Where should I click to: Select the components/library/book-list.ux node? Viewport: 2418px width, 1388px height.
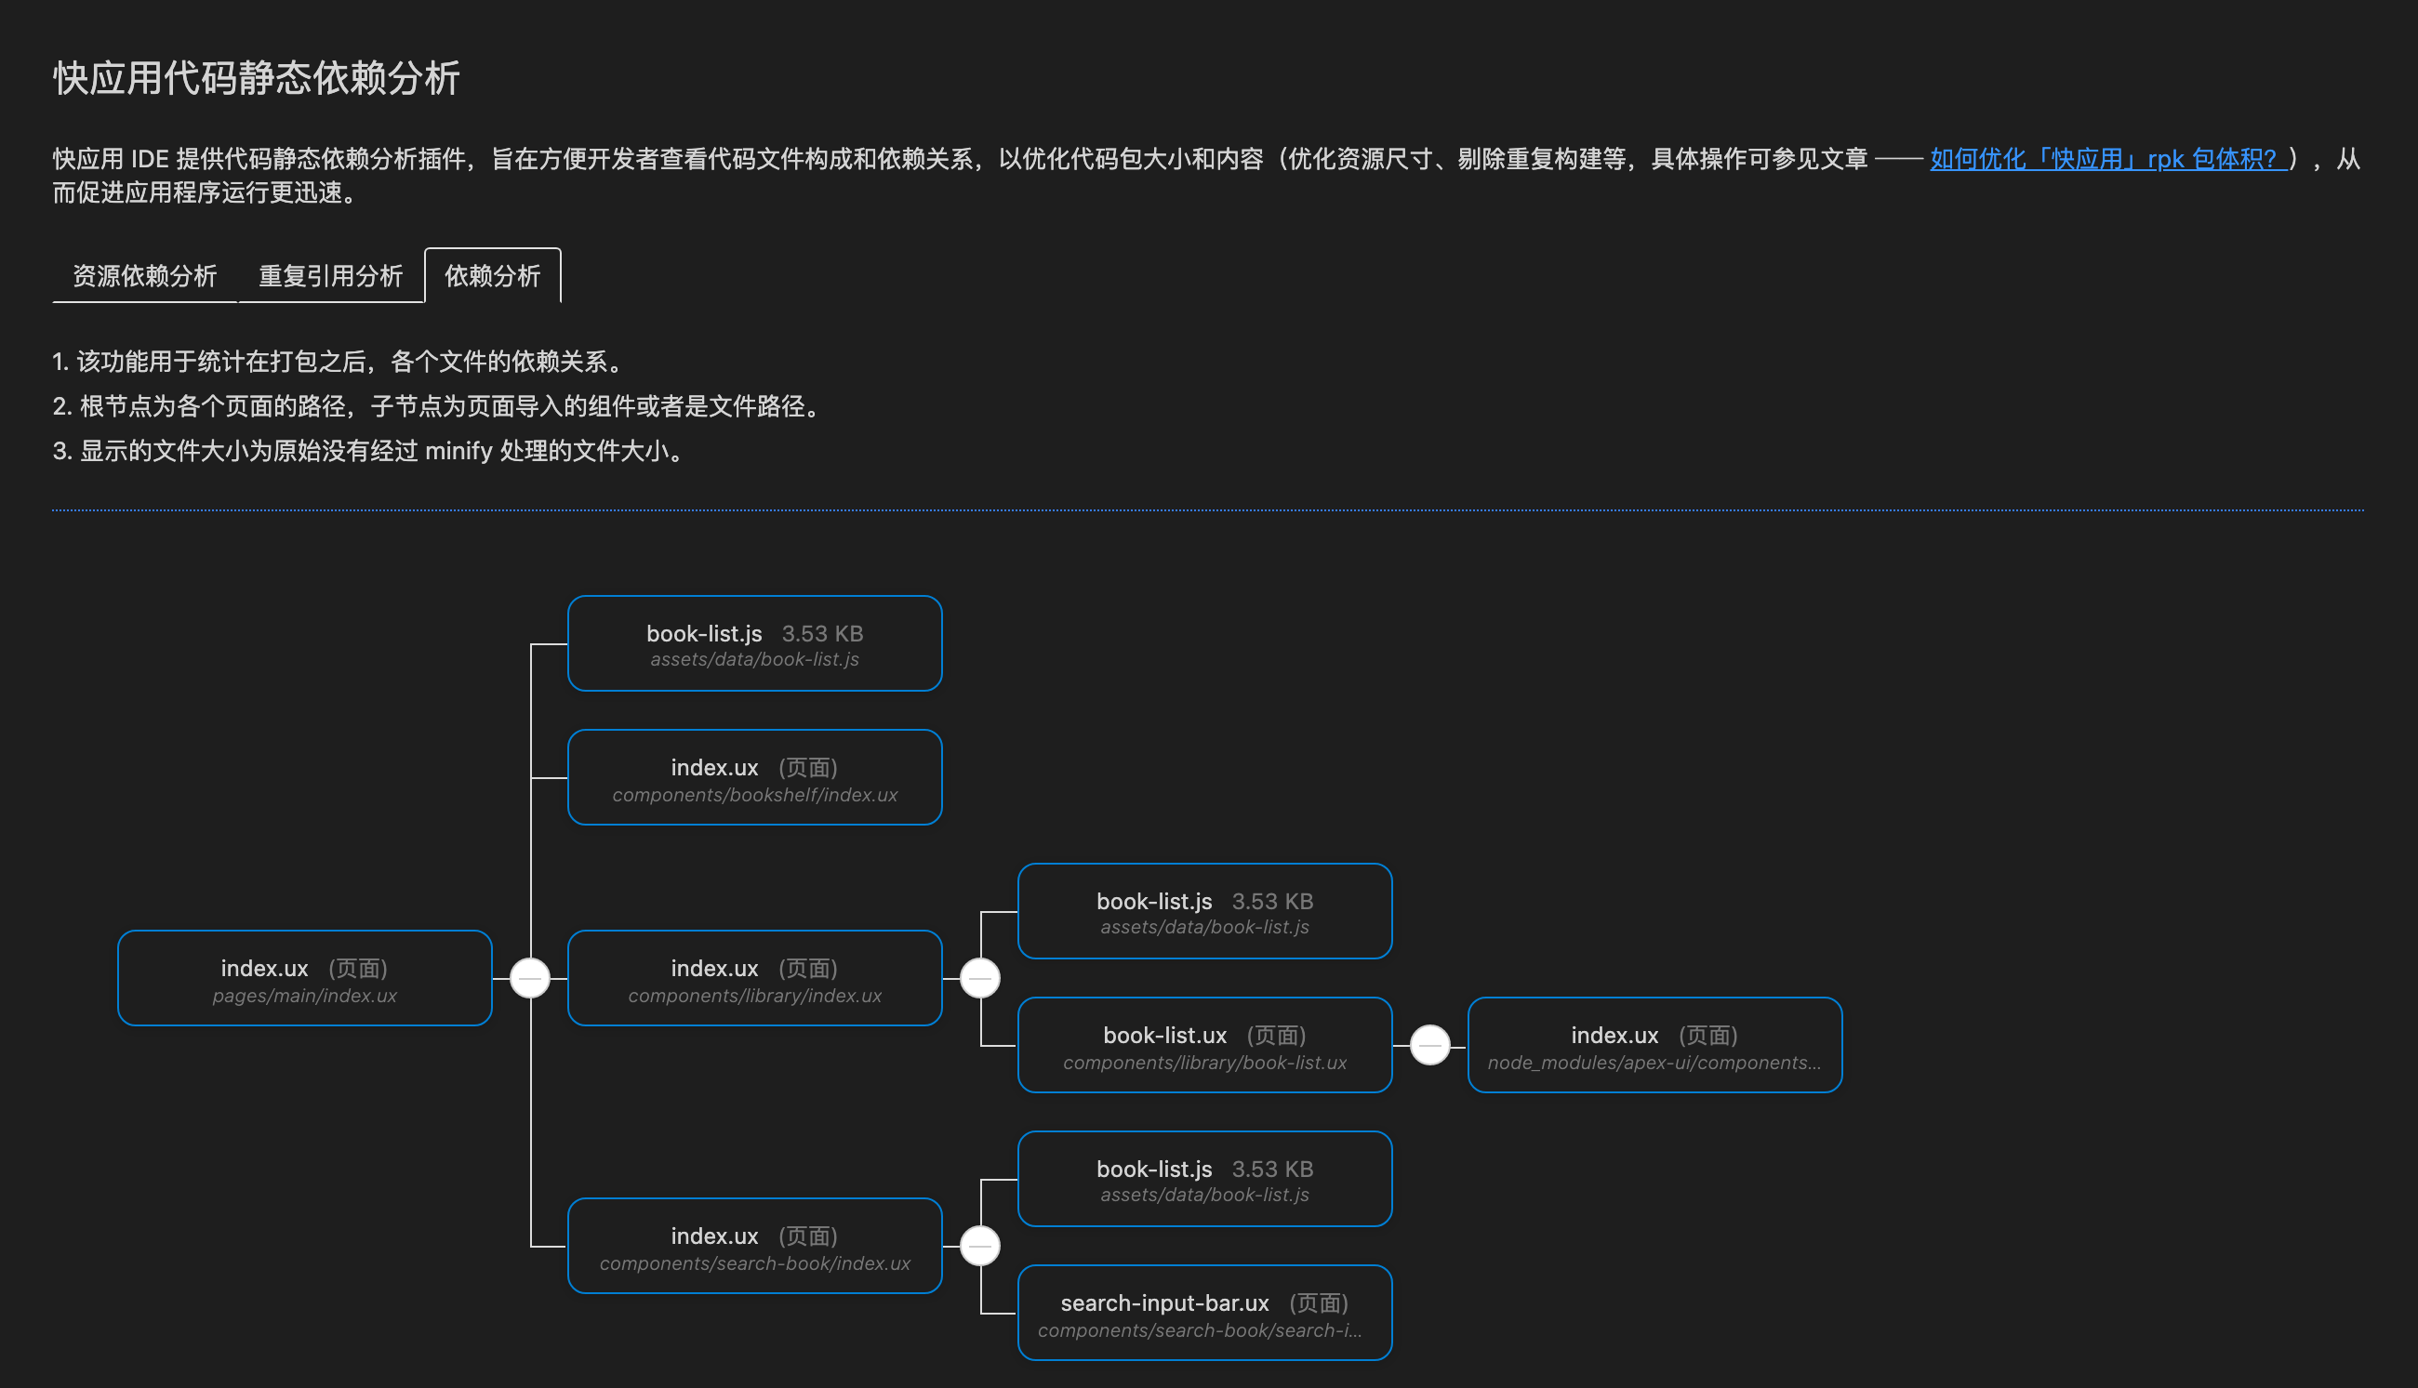click(x=1205, y=1045)
